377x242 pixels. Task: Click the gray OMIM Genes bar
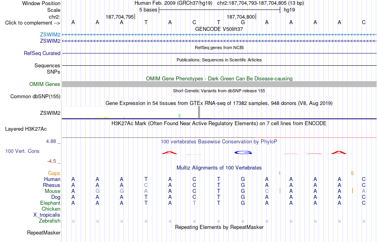[219, 84]
